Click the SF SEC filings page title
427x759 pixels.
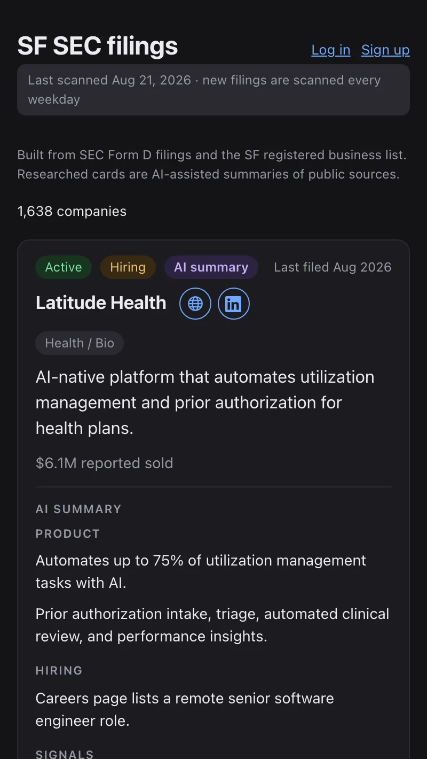point(98,46)
